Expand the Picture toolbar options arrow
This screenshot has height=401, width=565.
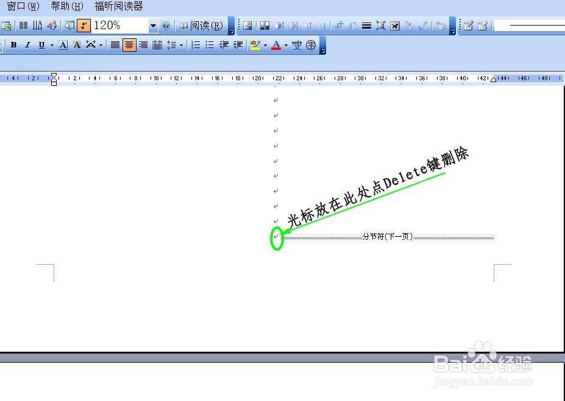(453, 26)
